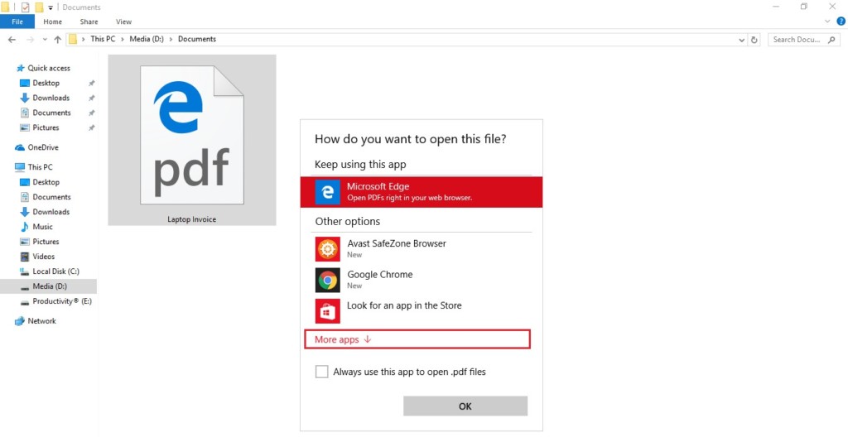
Task: Click the Store icon to find an app
Action: [x=328, y=311]
